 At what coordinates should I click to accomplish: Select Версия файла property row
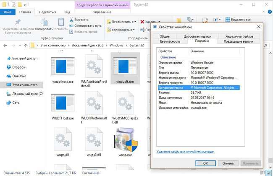coord(199,73)
